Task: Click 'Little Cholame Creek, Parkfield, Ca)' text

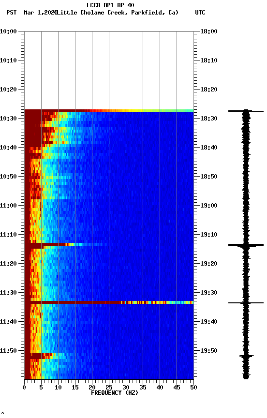Action: click(x=118, y=13)
